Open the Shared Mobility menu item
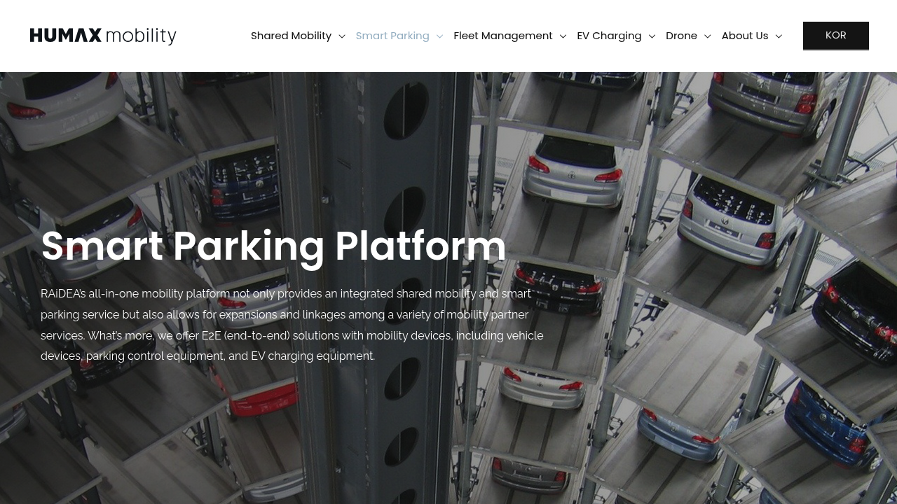Screen dimensions: 897x504 click(291, 36)
